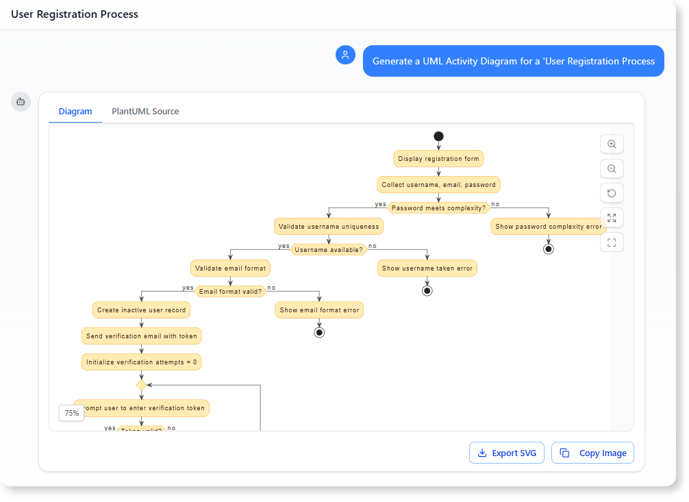Image resolution: width=689 pixels, height=502 pixels.
Task: Click the robot assistant avatar icon
Action: point(21,101)
